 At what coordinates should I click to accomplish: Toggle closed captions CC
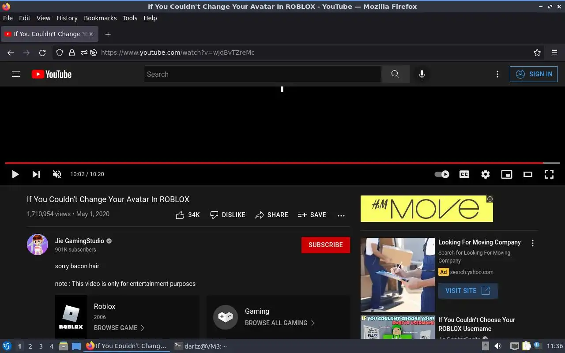[464, 174]
